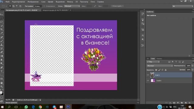Toggle lock position icon
Viewport: 194px width, 109px height.
(x=162, y=70)
